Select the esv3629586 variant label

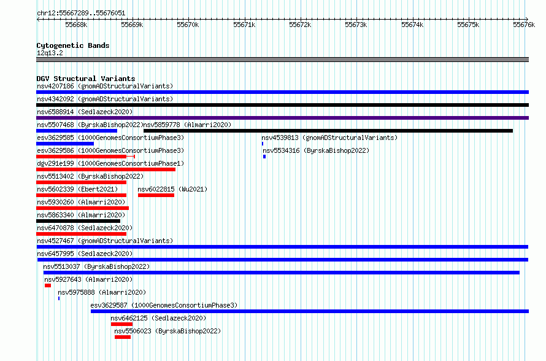pyautogui.click(x=110, y=150)
